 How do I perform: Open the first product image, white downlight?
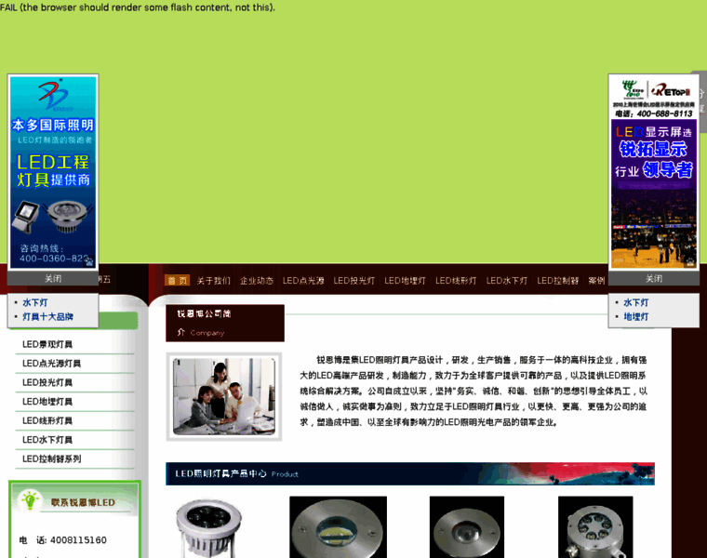pyautogui.click(x=208, y=527)
